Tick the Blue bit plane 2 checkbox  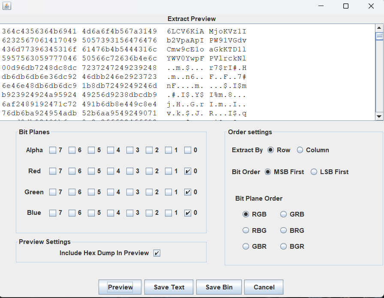coord(149,213)
